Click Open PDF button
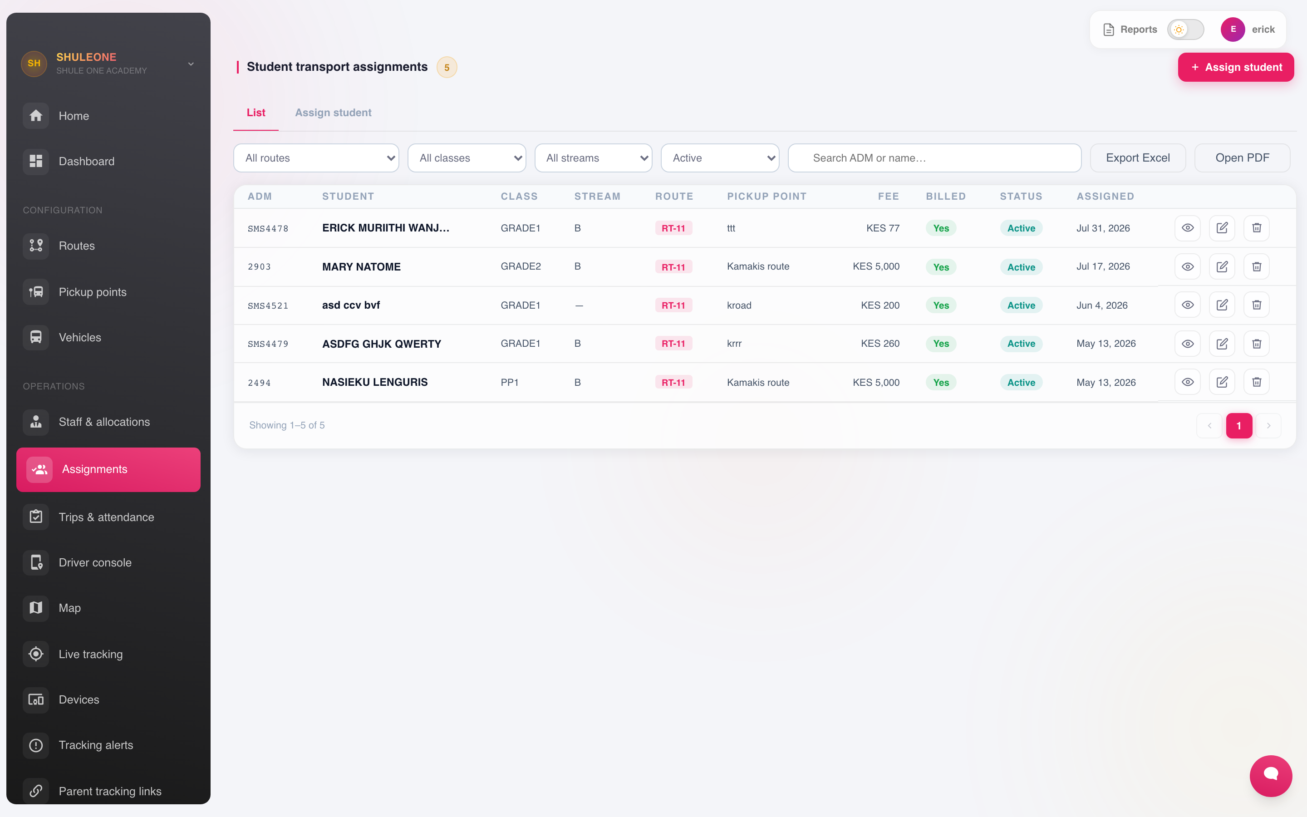The image size is (1307, 817). (x=1242, y=158)
